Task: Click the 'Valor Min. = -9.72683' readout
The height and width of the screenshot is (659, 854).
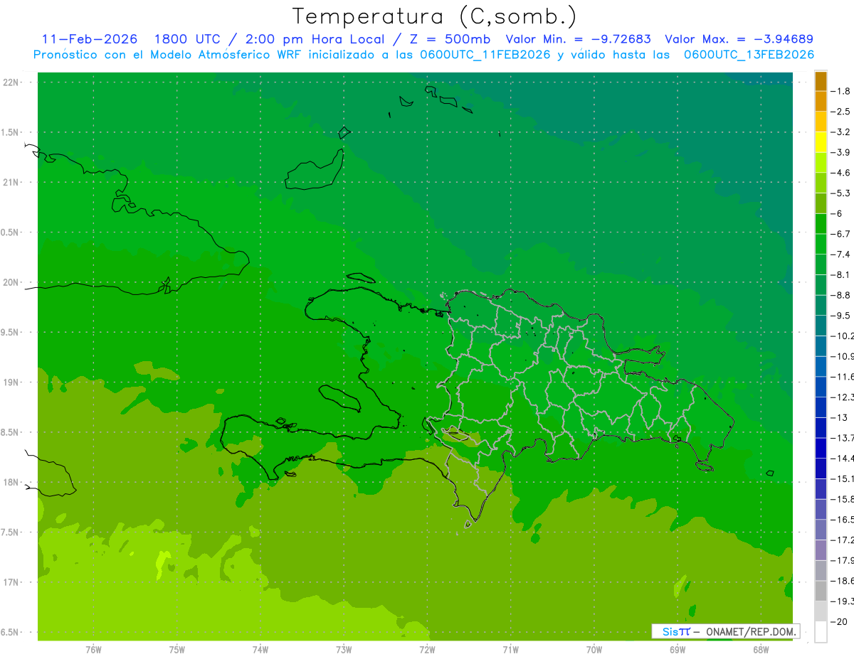Action: coord(577,39)
